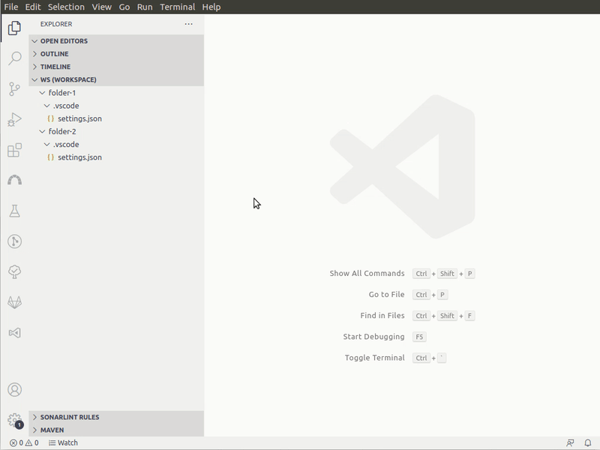Collapse the WS (Workspace) section
The width and height of the screenshot is (600, 450).
(116, 79)
